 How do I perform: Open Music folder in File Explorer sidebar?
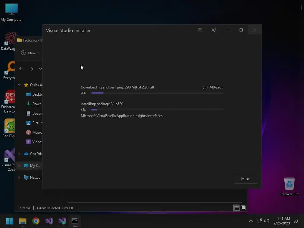pyautogui.click(x=34, y=132)
